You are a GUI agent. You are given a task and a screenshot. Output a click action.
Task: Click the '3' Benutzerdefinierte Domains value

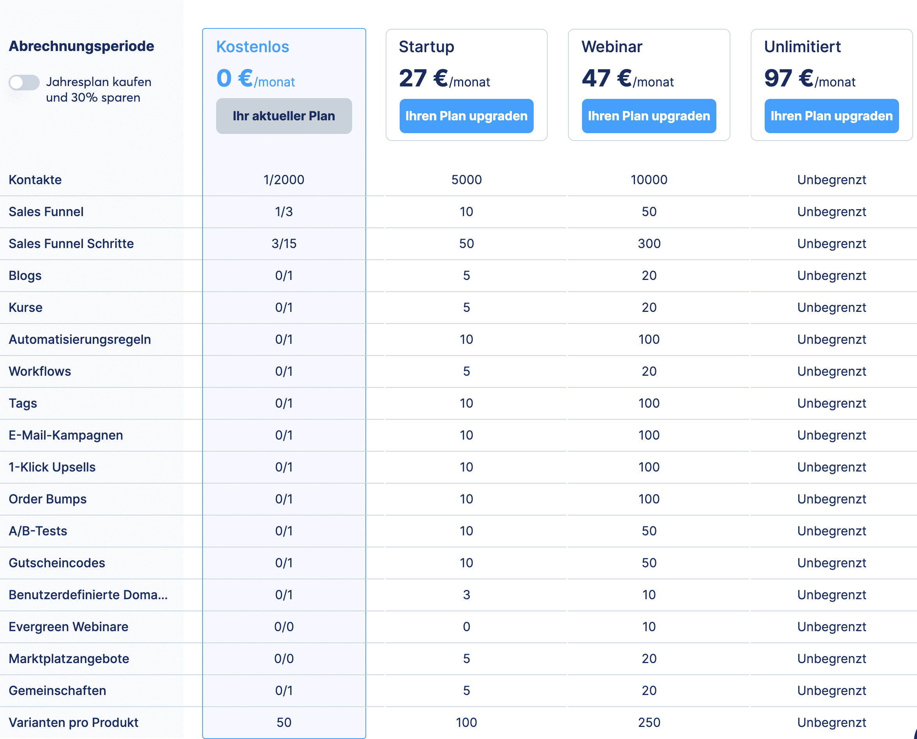(x=466, y=595)
